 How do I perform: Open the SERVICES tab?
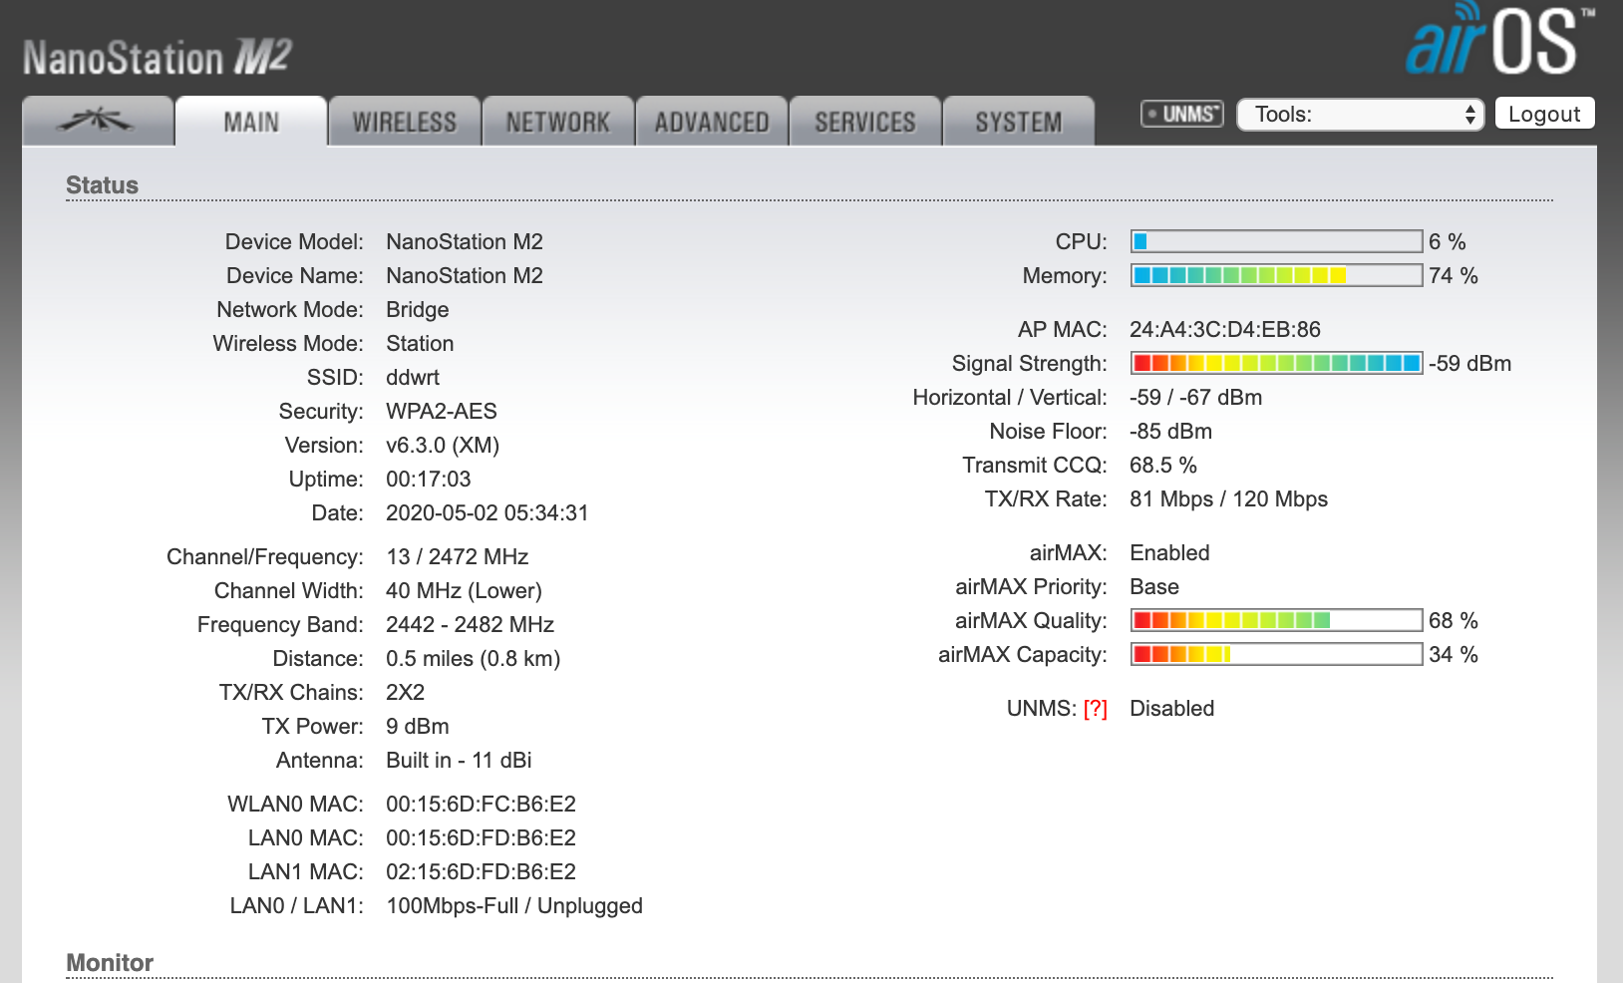pyautogui.click(x=864, y=123)
